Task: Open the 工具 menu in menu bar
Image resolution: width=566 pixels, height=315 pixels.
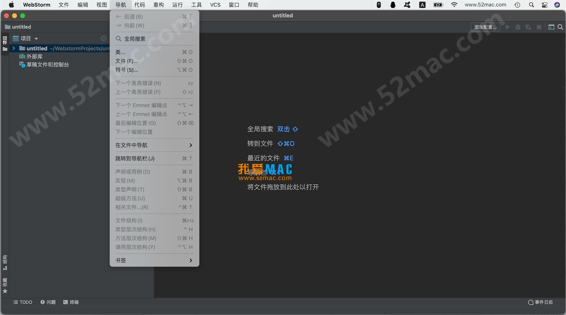Action: pyautogui.click(x=196, y=5)
